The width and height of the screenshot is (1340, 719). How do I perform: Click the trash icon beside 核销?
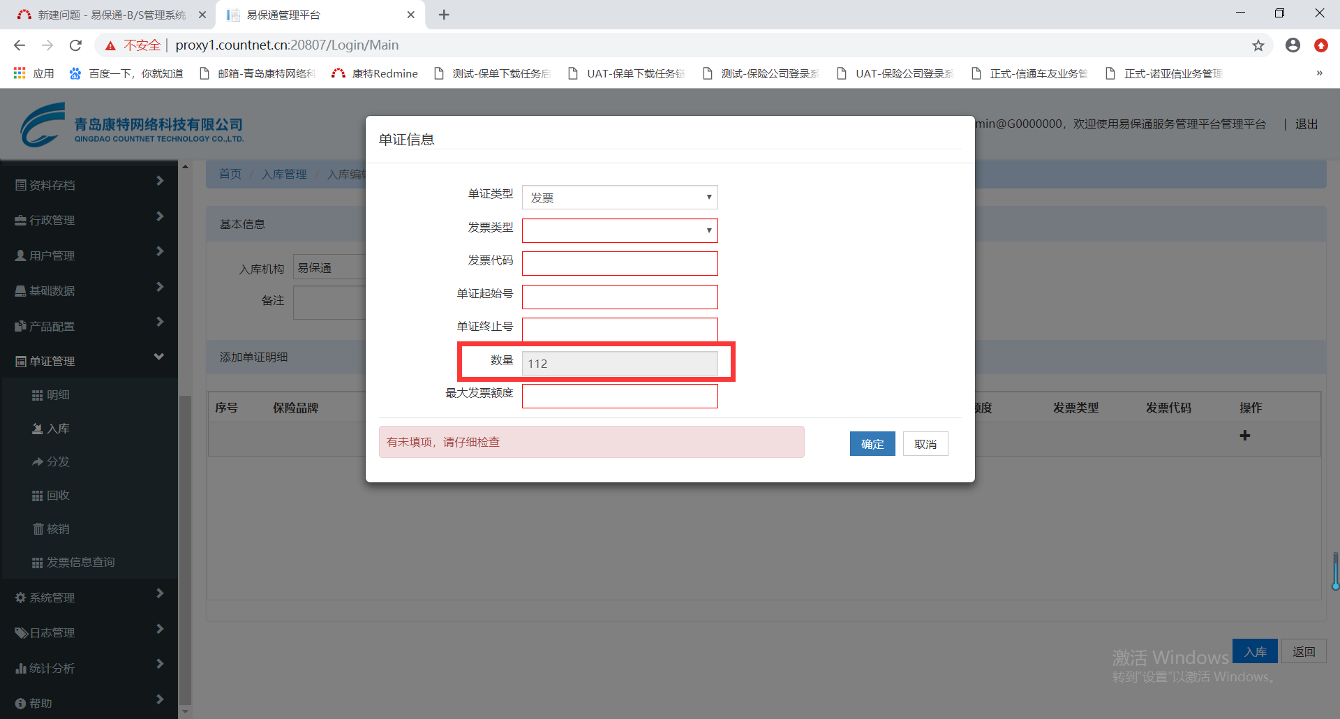[38, 529]
